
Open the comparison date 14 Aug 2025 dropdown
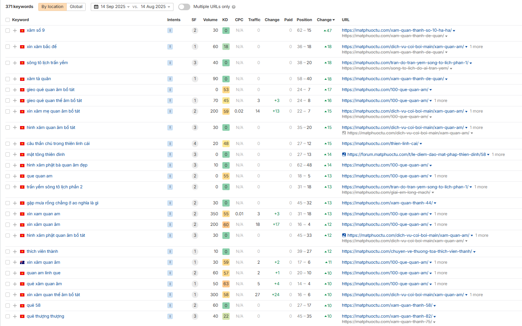click(x=155, y=7)
